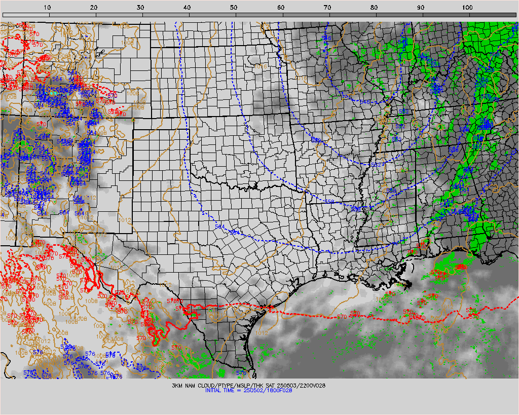Select grayscale bar segment between 40 and 50
519x415 pixels.
pos(213,15)
